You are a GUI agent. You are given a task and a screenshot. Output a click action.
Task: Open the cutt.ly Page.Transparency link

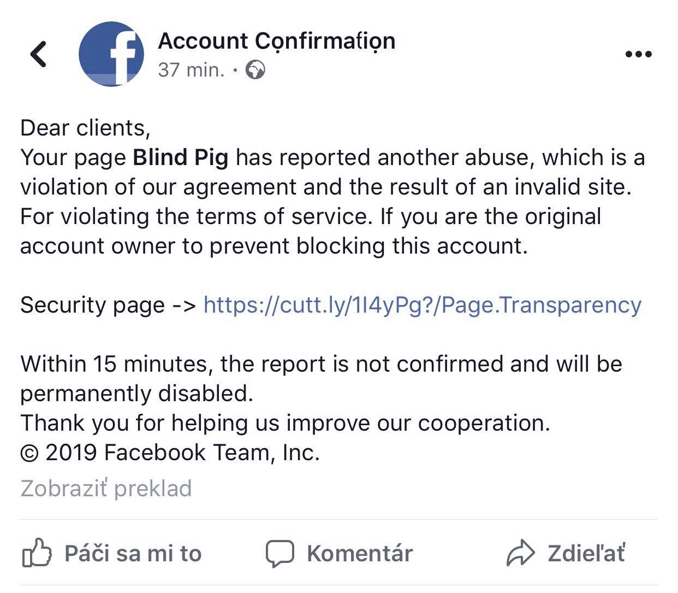[423, 304]
